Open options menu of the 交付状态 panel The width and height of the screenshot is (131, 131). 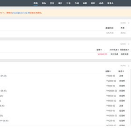pos(129,44)
